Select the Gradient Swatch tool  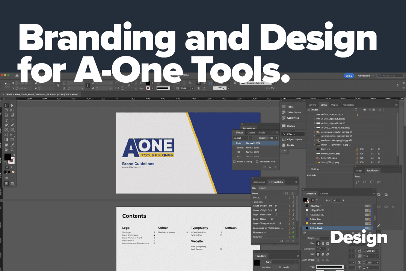click(x=6, y=139)
